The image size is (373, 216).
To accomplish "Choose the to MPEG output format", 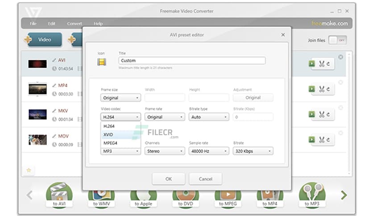I will (228, 199).
